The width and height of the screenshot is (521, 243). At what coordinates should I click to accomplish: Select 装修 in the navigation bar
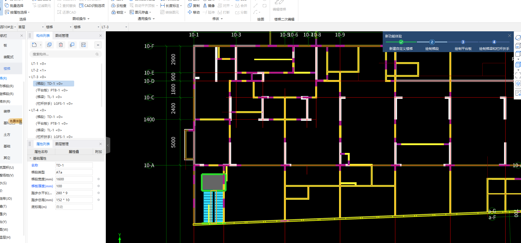click(7, 111)
